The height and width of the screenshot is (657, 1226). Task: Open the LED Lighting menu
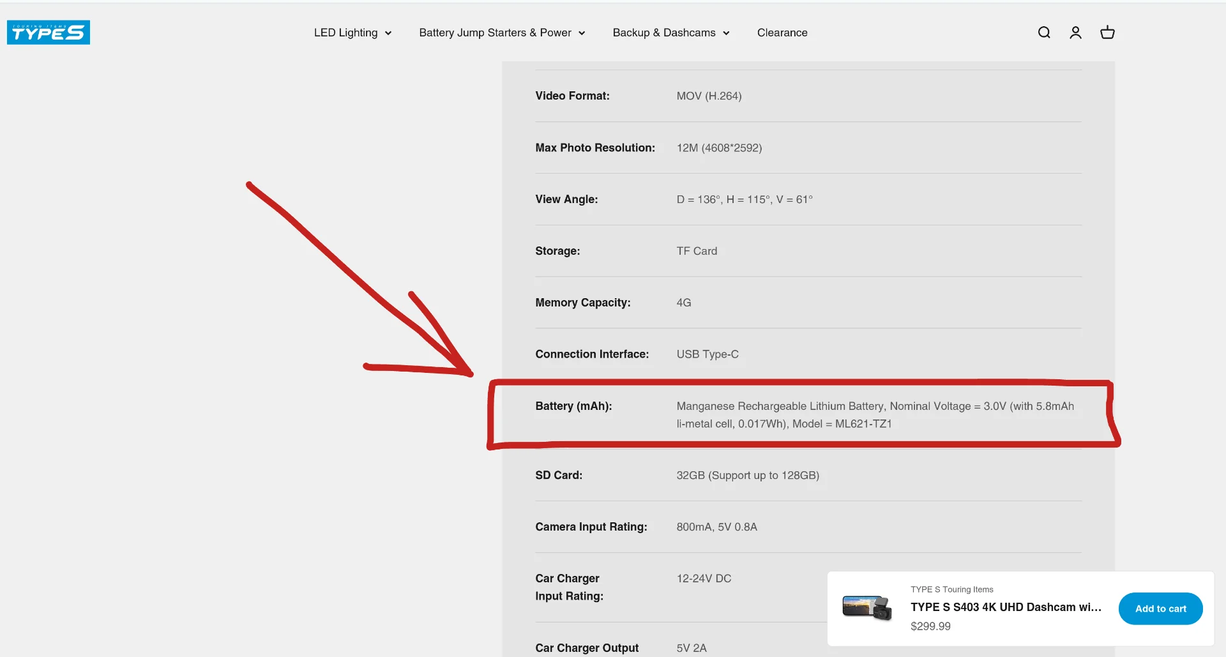pyautogui.click(x=345, y=33)
